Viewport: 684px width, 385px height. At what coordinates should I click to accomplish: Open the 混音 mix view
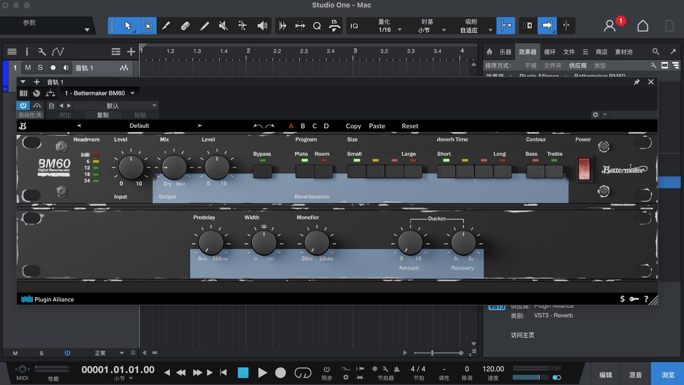point(636,375)
